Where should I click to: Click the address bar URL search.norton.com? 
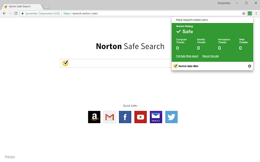pos(80,13)
